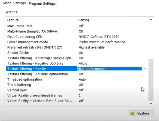Click the NVIDIA logo on Restore button

132,113
